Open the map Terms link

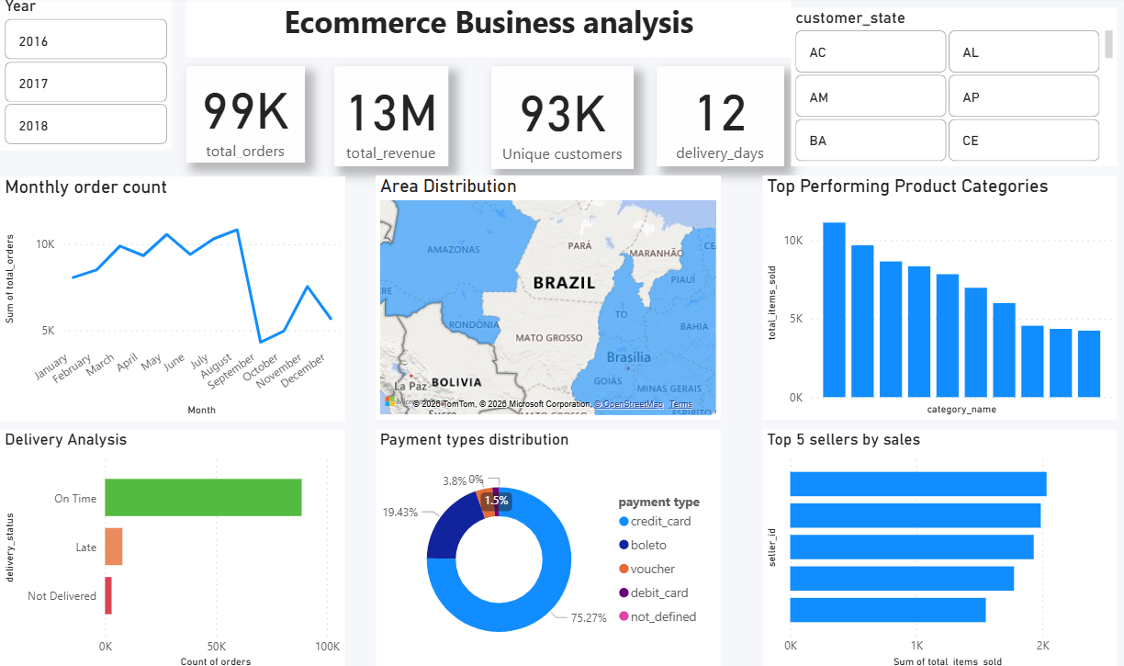pyautogui.click(x=680, y=404)
